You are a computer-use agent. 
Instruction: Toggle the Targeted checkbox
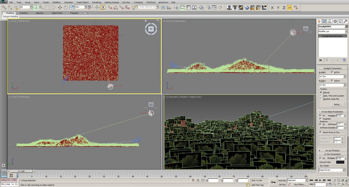(320, 119)
